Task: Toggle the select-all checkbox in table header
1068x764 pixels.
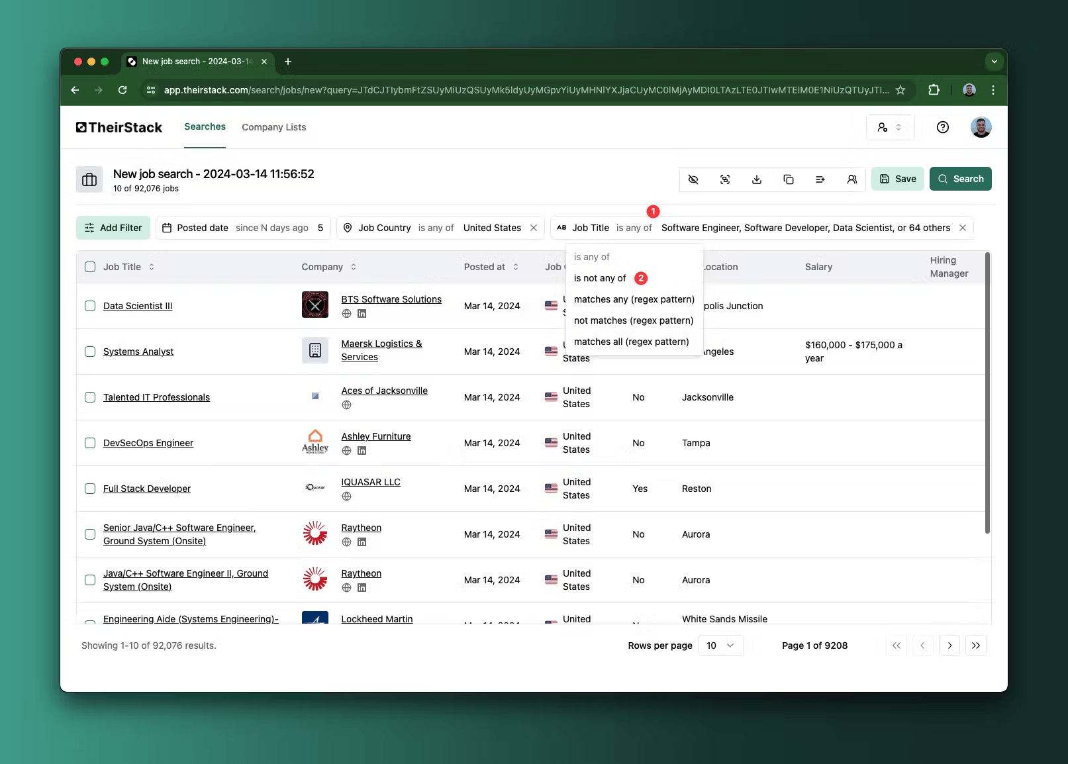Action: tap(90, 267)
